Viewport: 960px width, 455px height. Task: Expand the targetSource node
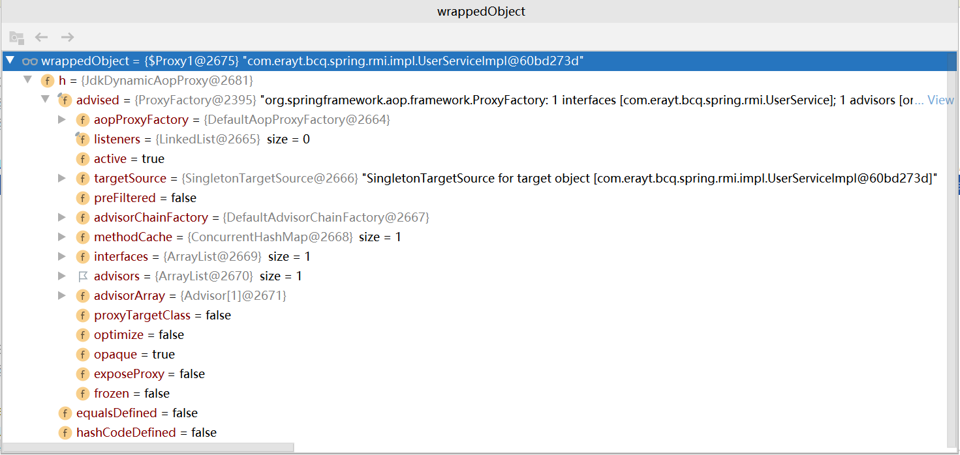coord(62,178)
